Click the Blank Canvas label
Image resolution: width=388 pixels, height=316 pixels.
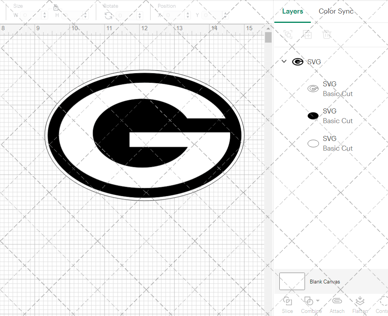coord(325,282)
